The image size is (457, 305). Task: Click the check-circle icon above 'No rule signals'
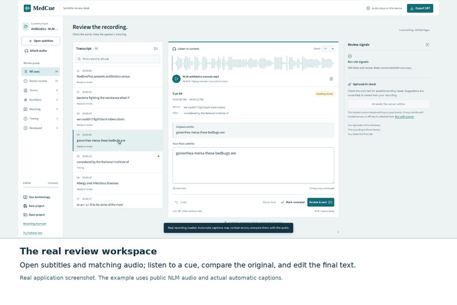click(350, 56)
